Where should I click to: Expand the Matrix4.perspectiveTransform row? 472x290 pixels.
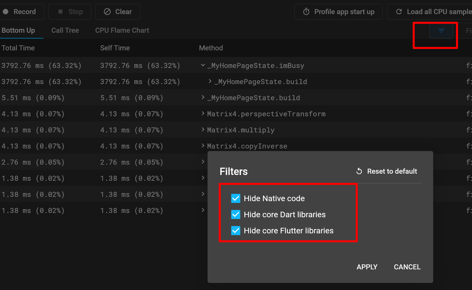coord(203,114)
